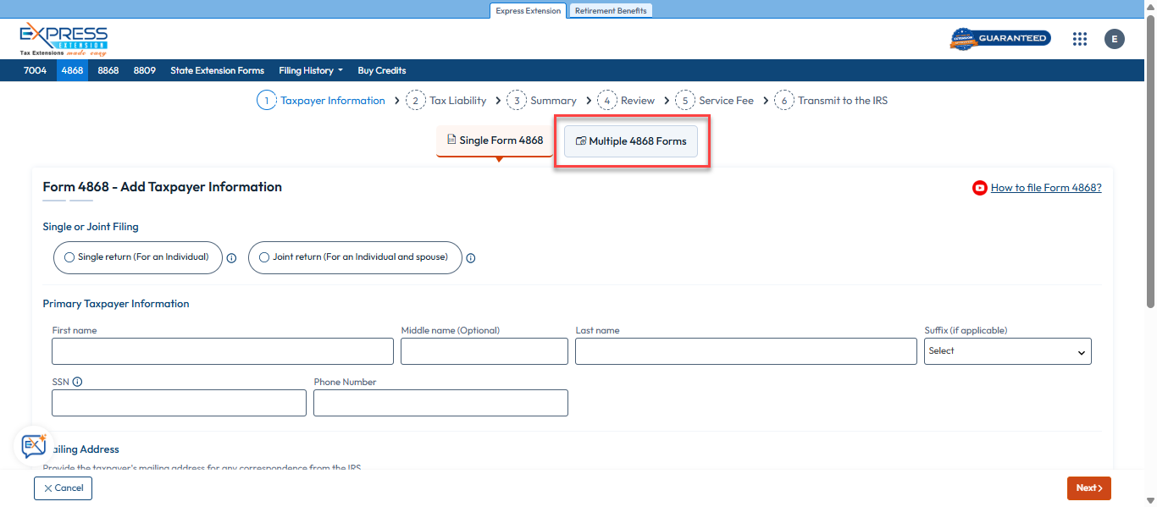1157x507 pixels.
Task: Open the 4868 form menu
Action: tap(72, 70)
